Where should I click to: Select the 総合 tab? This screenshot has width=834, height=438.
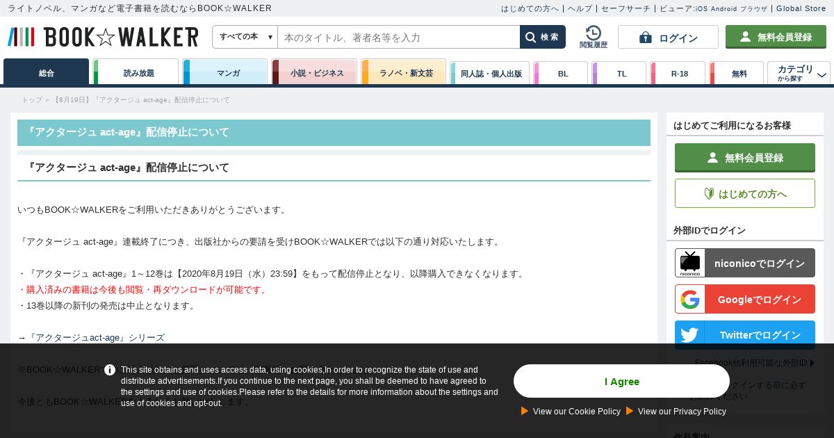click(x=47, y=72)
